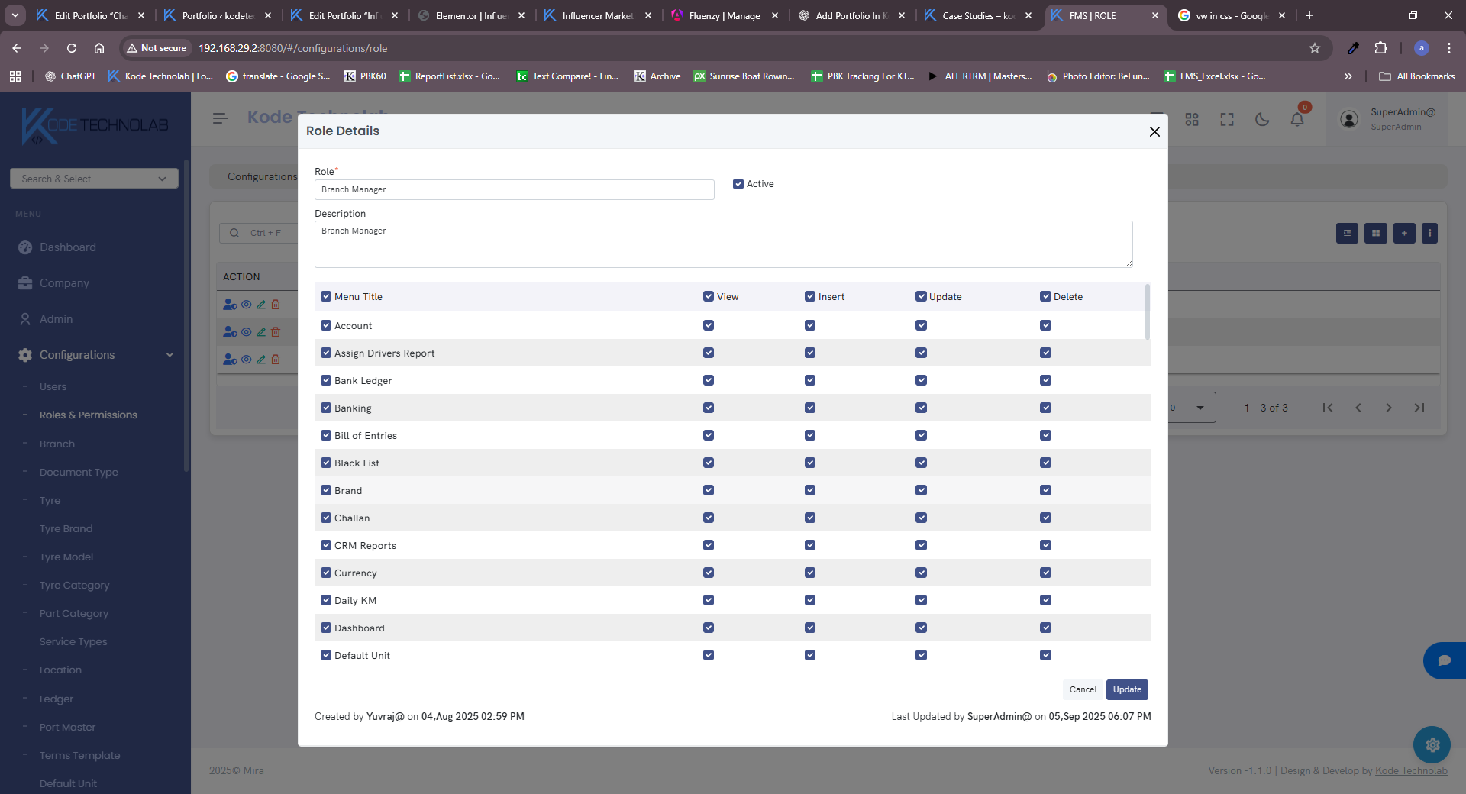The width and height of the screenshot is (1466, 794).
Task: Click the notification bell icon
Action: tap(1297, 119)
